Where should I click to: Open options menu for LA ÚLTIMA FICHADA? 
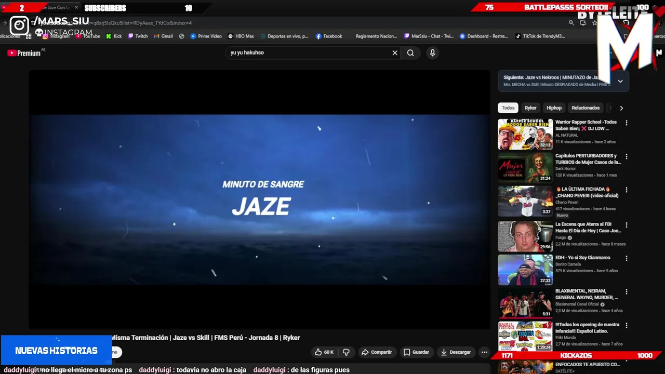click(626, 190)
